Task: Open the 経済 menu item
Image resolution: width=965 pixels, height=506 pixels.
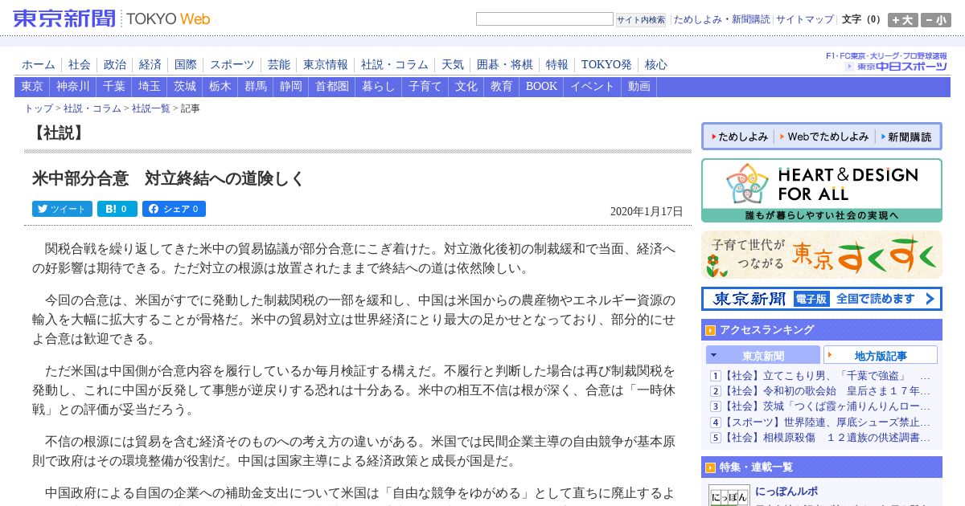Action: tap(150, 65)
